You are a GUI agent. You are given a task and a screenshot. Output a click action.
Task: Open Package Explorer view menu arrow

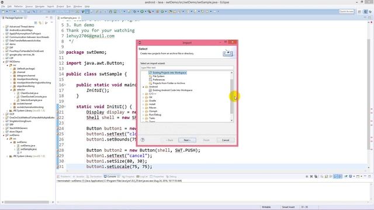pos(51,23)
